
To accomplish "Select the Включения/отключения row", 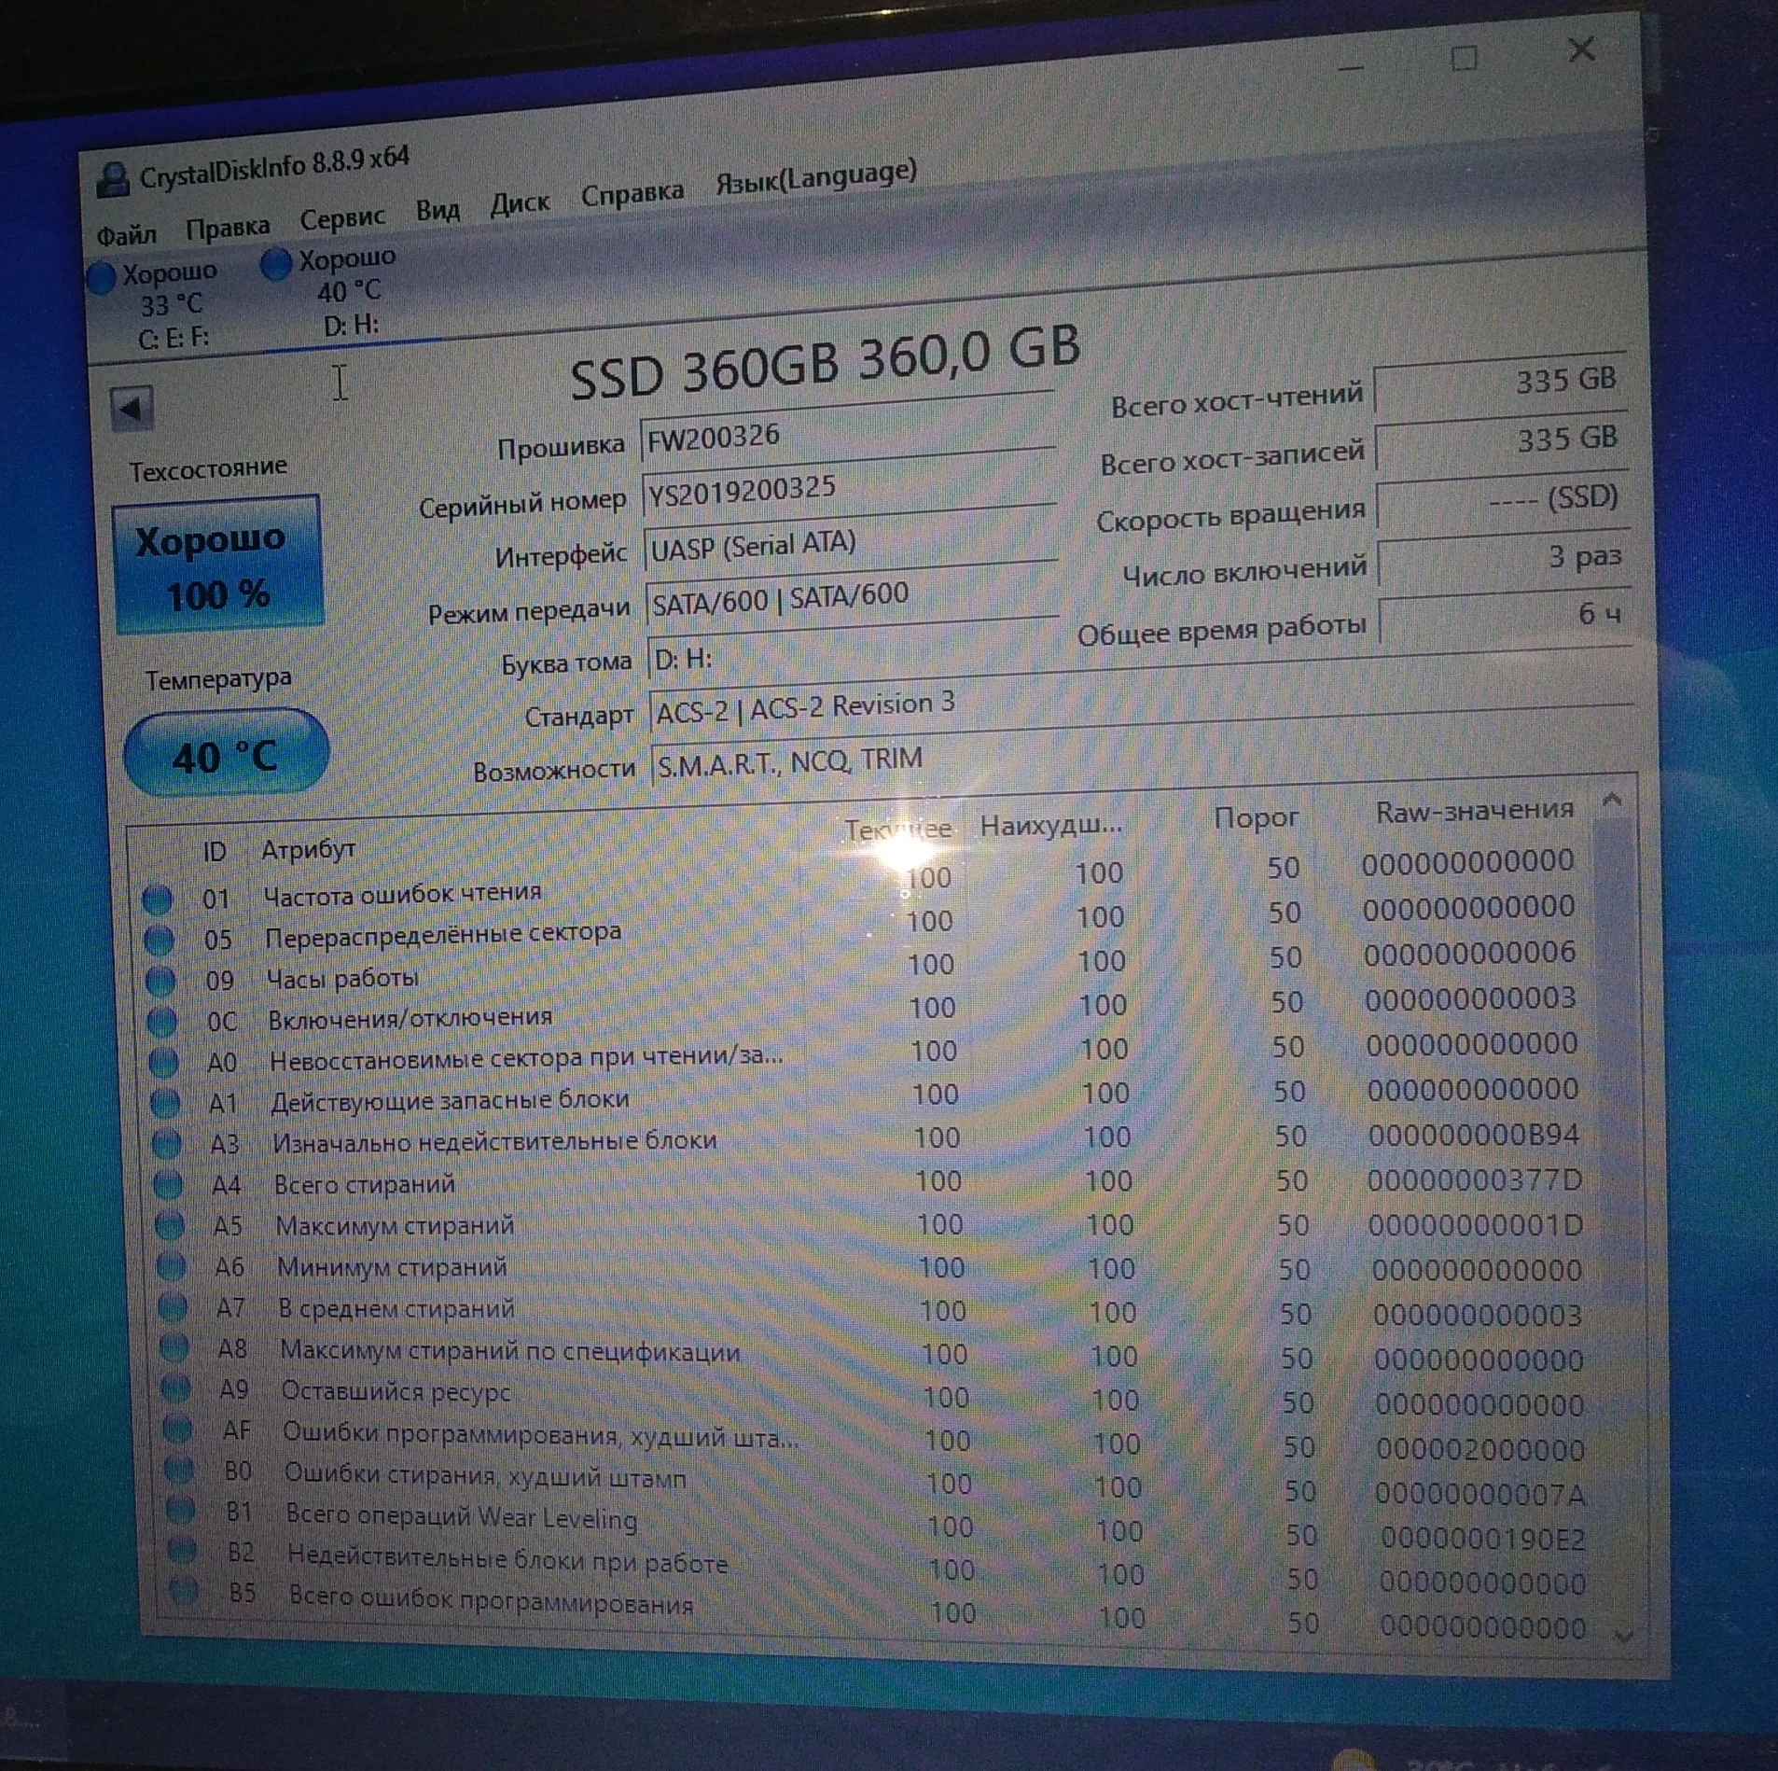I will coord(864,1012).
